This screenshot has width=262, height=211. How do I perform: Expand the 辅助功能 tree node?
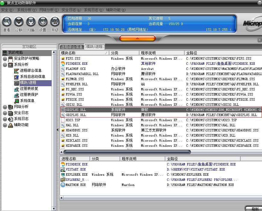click(x=5, y=125)
